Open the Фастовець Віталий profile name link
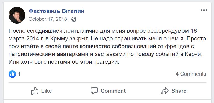This screenshot has width=214, height=103. click(56, 11)
